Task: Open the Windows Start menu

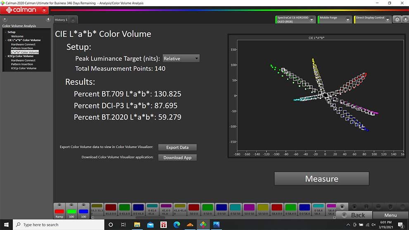Action: 6,225
